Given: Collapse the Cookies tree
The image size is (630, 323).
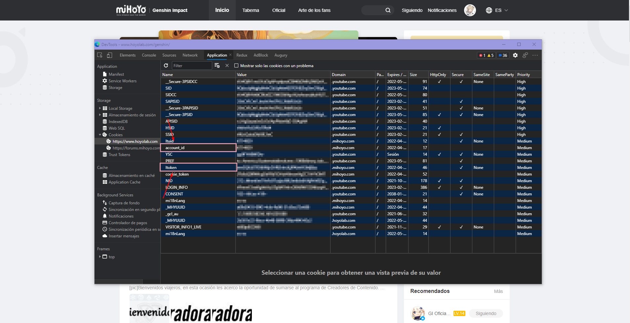Looking at the screenshot, I should [100, 135].
